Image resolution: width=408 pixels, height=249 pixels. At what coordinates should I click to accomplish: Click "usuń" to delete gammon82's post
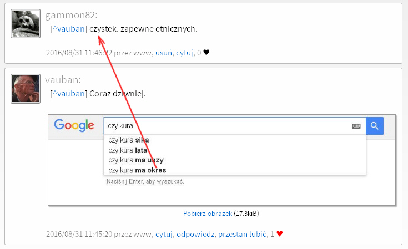click(164, 53)
